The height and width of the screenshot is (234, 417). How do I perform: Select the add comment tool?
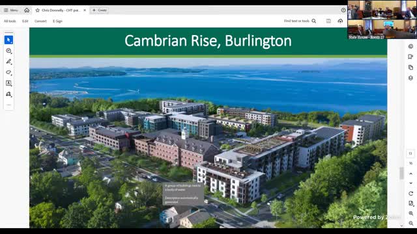(8, 51)
